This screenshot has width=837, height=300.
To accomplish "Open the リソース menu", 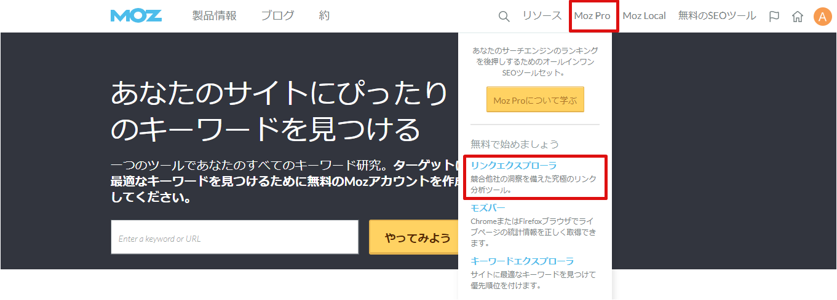I will (x=542, y=16).
